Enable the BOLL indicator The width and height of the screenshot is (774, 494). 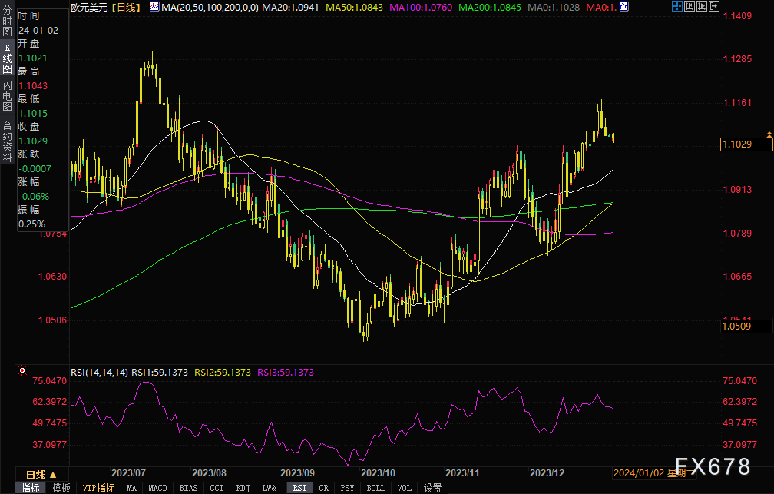click(375, 488)
